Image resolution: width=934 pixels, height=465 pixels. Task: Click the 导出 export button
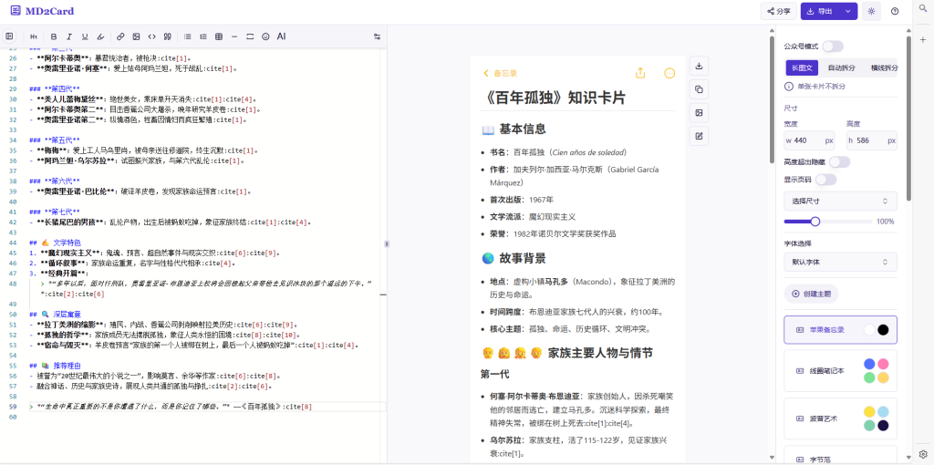point(820,11)
